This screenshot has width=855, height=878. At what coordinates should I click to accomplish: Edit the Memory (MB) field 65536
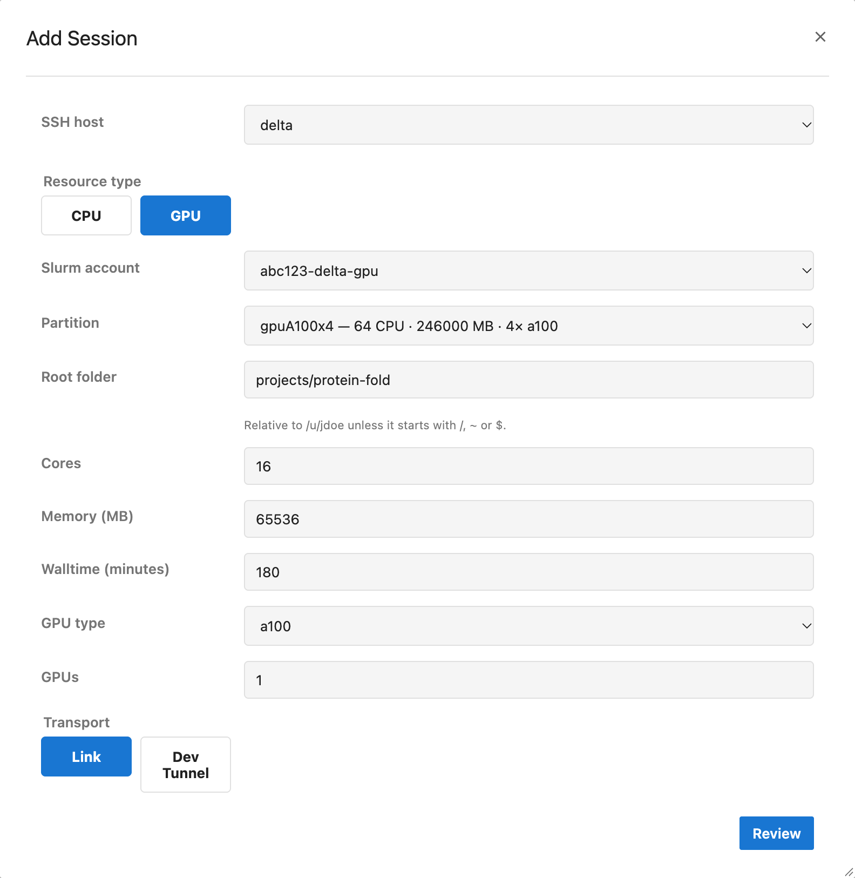(x=528, y=519)
